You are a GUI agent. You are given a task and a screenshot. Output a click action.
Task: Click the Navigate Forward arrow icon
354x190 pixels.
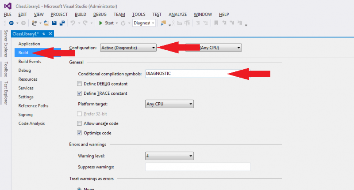click(23, 23)
